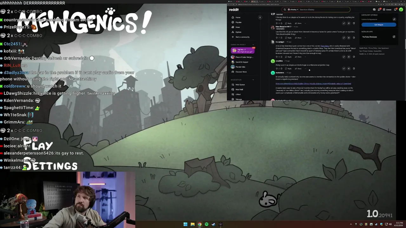
Task: Click 'Edit Widgets' button
Action: coord(379,25)
